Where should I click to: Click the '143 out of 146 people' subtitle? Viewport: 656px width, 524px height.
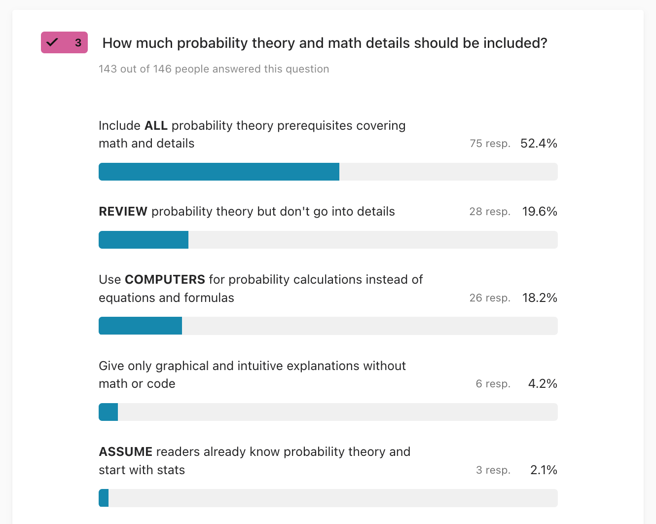tap(214, 69)
